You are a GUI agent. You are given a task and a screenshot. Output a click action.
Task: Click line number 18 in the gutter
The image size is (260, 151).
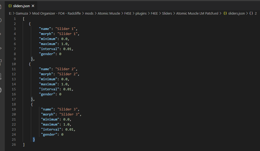14,104
